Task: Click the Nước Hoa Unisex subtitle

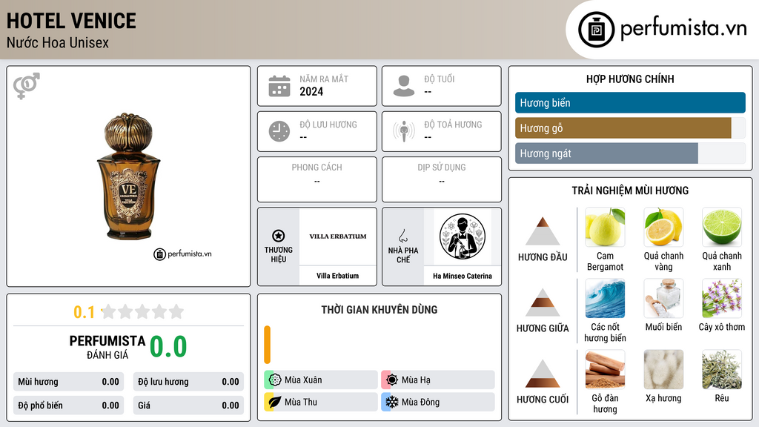Action: (58, 42)
